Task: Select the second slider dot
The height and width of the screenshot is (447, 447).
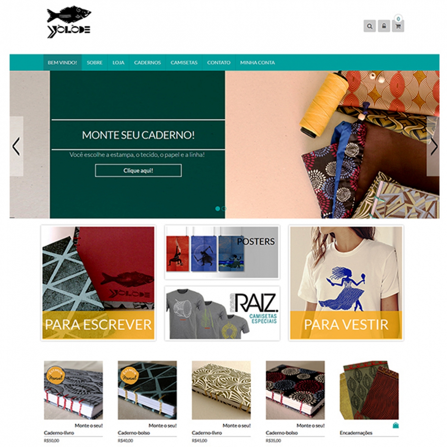Action: pos(223,209)
